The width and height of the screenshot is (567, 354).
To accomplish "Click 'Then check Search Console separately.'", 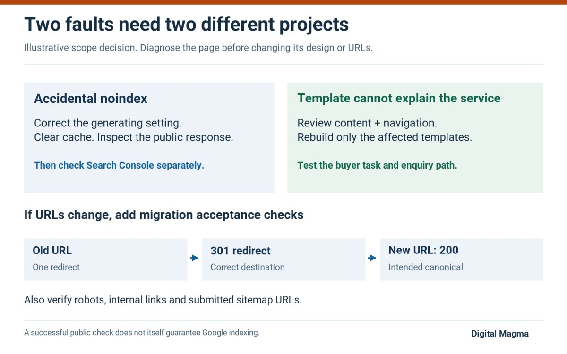I will click(x=119, y=165).
